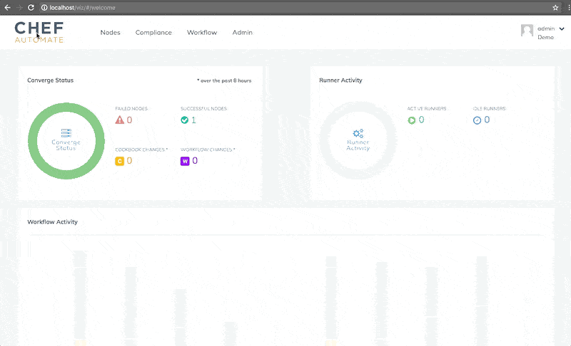The height and width of the screenshot is (346, 571).
Task: Click the Runner Activity gears icon
Action: 358,133
